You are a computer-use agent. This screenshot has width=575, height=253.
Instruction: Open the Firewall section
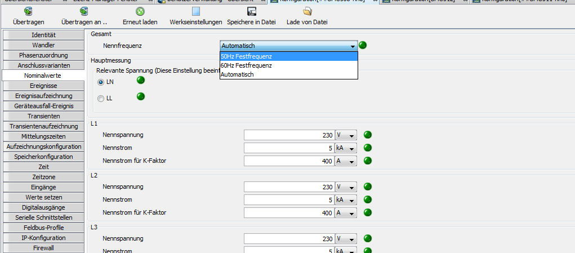[x=43, y=248]
